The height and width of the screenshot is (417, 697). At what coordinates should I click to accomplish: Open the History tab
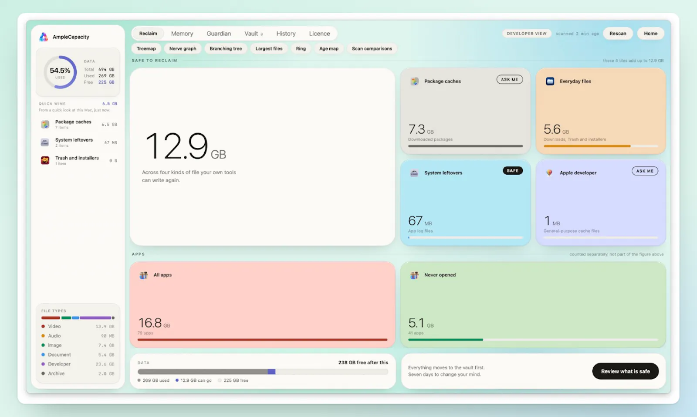coord(286,34)
